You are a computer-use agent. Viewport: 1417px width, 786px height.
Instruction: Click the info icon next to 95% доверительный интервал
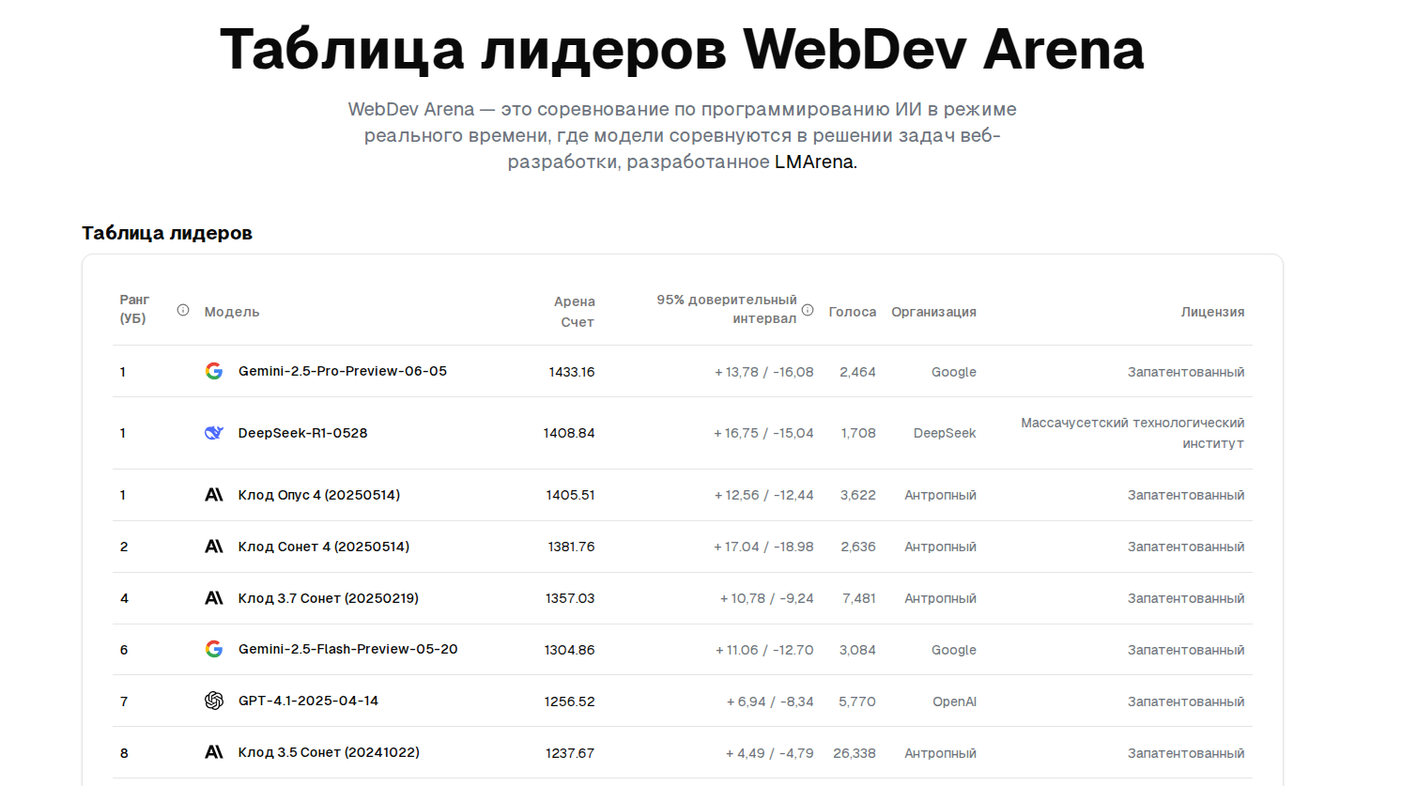pos(808,310)
